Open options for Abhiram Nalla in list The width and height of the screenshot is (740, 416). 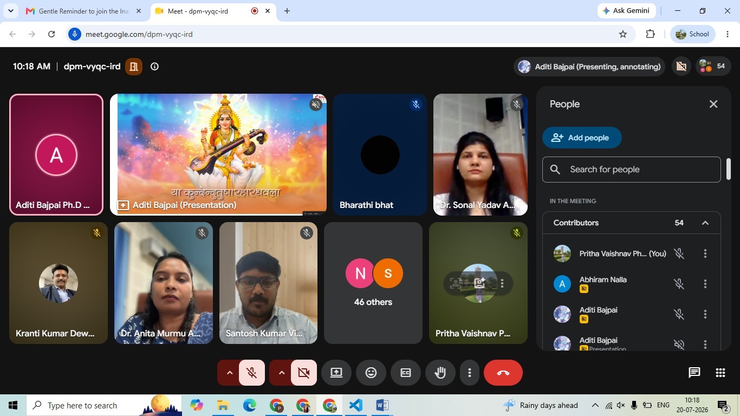pyautogui.click(x=705, y=284)
